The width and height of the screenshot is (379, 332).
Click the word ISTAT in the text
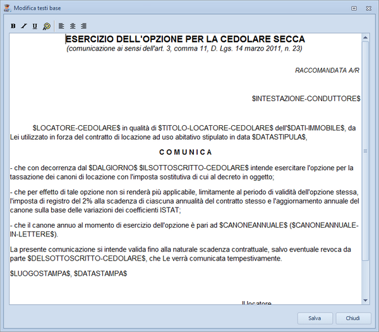169,210
